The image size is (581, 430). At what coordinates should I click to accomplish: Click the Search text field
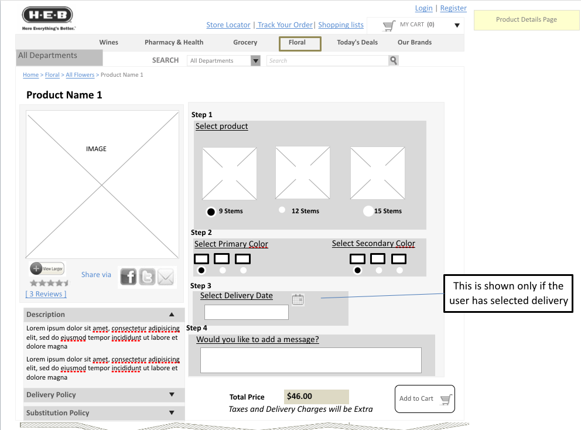pyautogui.click(x=327, y=60)
